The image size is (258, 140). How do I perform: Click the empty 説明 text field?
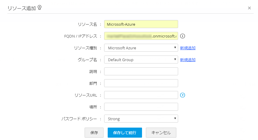[x=141, y=71]
